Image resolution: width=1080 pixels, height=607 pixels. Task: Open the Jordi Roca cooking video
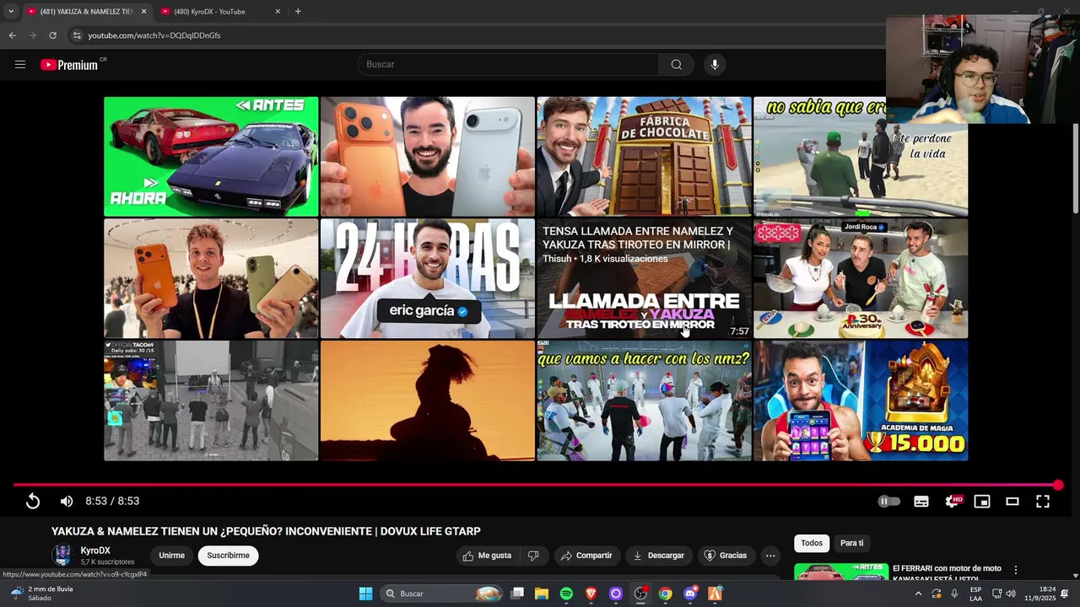tap(861, 278)
